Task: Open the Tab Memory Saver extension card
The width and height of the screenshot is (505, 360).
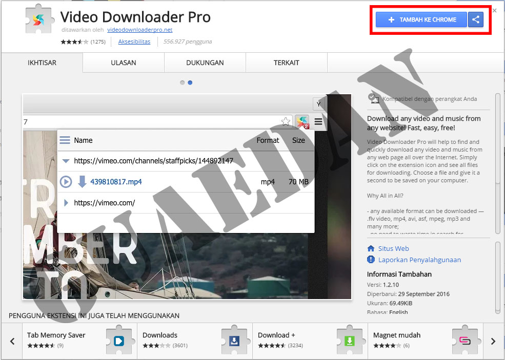Action: point(79,341)
